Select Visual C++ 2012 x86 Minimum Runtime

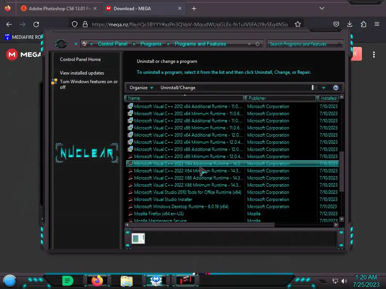pyautogui.click(x=232, y=128)
